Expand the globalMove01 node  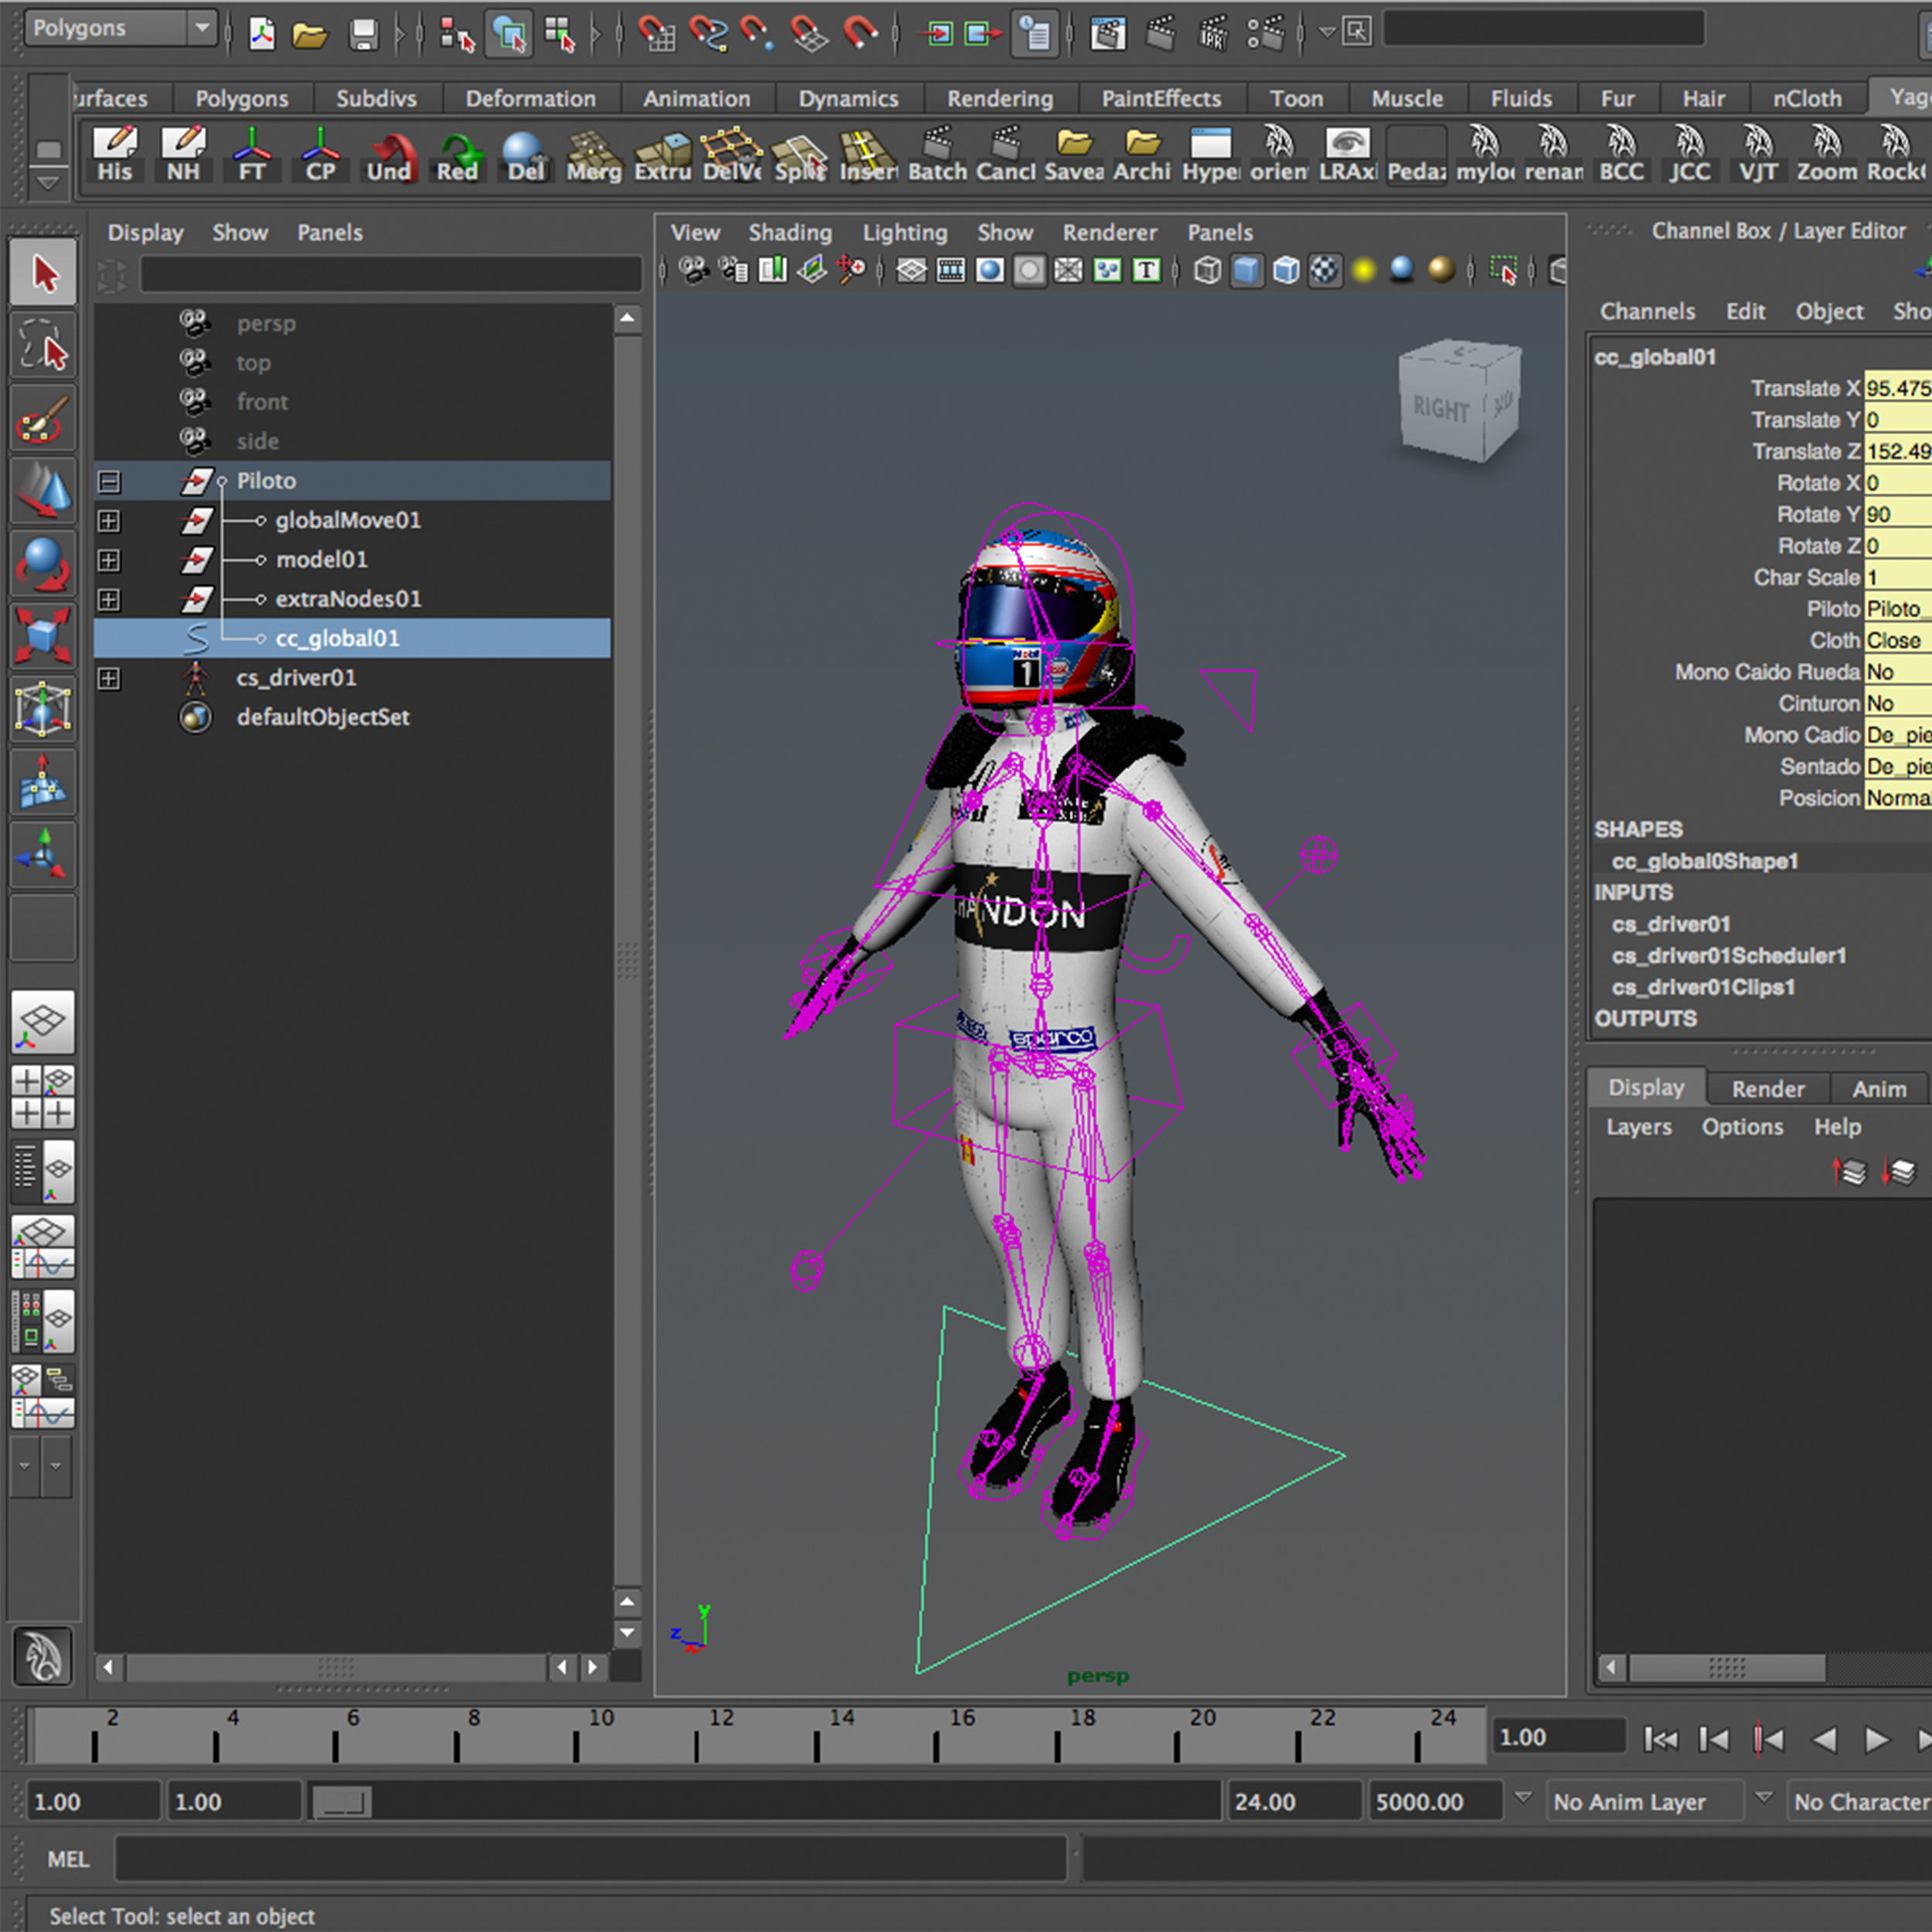[109, 520]
